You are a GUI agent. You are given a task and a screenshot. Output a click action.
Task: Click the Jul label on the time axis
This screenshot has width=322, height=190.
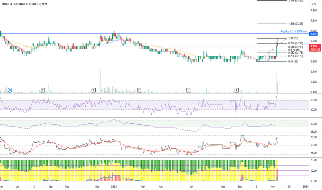coord(18,187)
